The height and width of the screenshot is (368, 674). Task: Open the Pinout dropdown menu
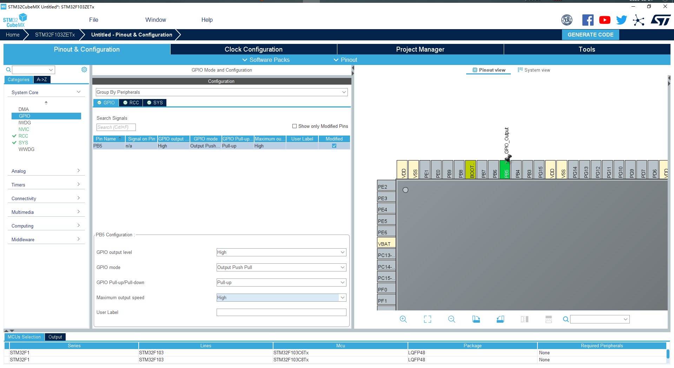345,60
